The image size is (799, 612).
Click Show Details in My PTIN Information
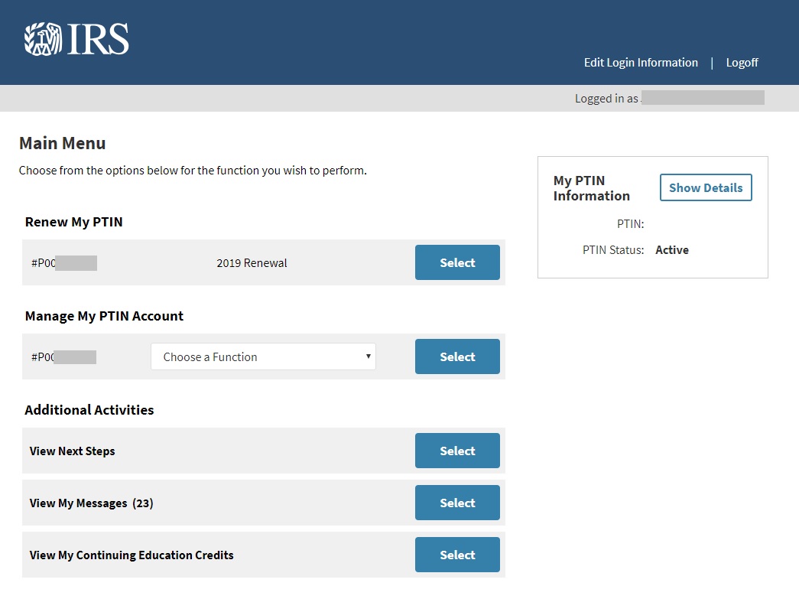[706, 187]
